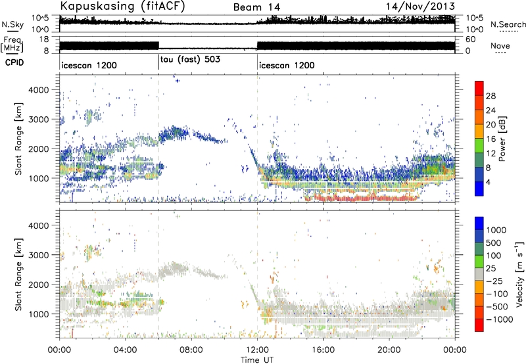Click the '500' value on Velocity colorbar
The image size is (526, 364).
[494, 242]
